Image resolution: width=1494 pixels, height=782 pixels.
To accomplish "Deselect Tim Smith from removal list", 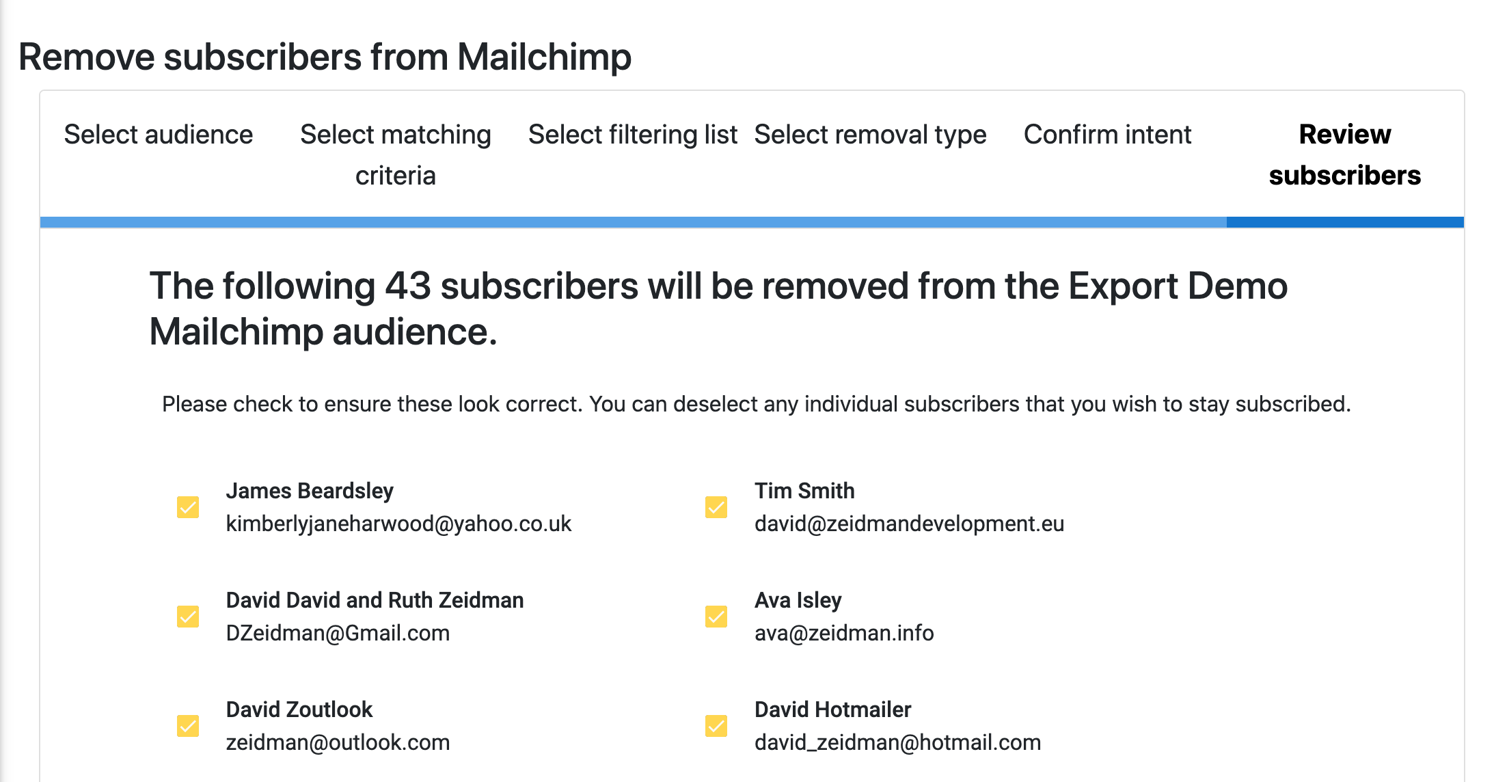I will [716, 507].
